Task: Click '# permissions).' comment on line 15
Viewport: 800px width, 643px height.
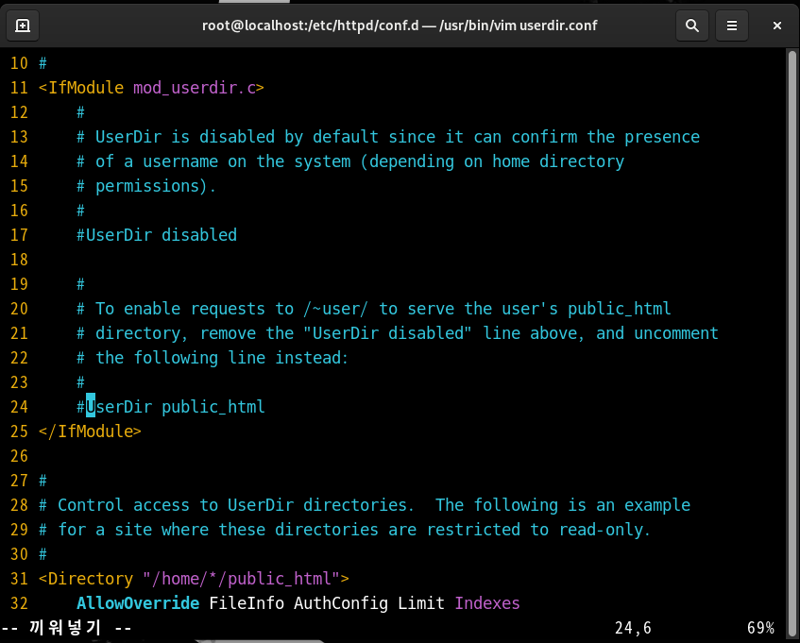Action: click(x=146, y=186)
